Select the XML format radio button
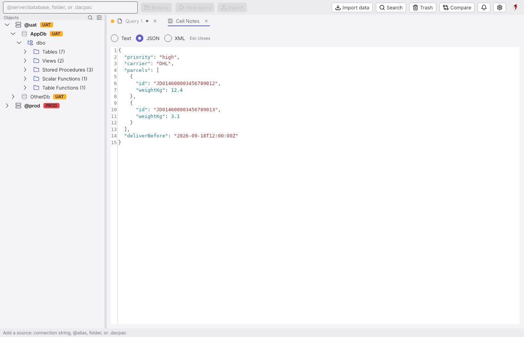 click(168, 38)
